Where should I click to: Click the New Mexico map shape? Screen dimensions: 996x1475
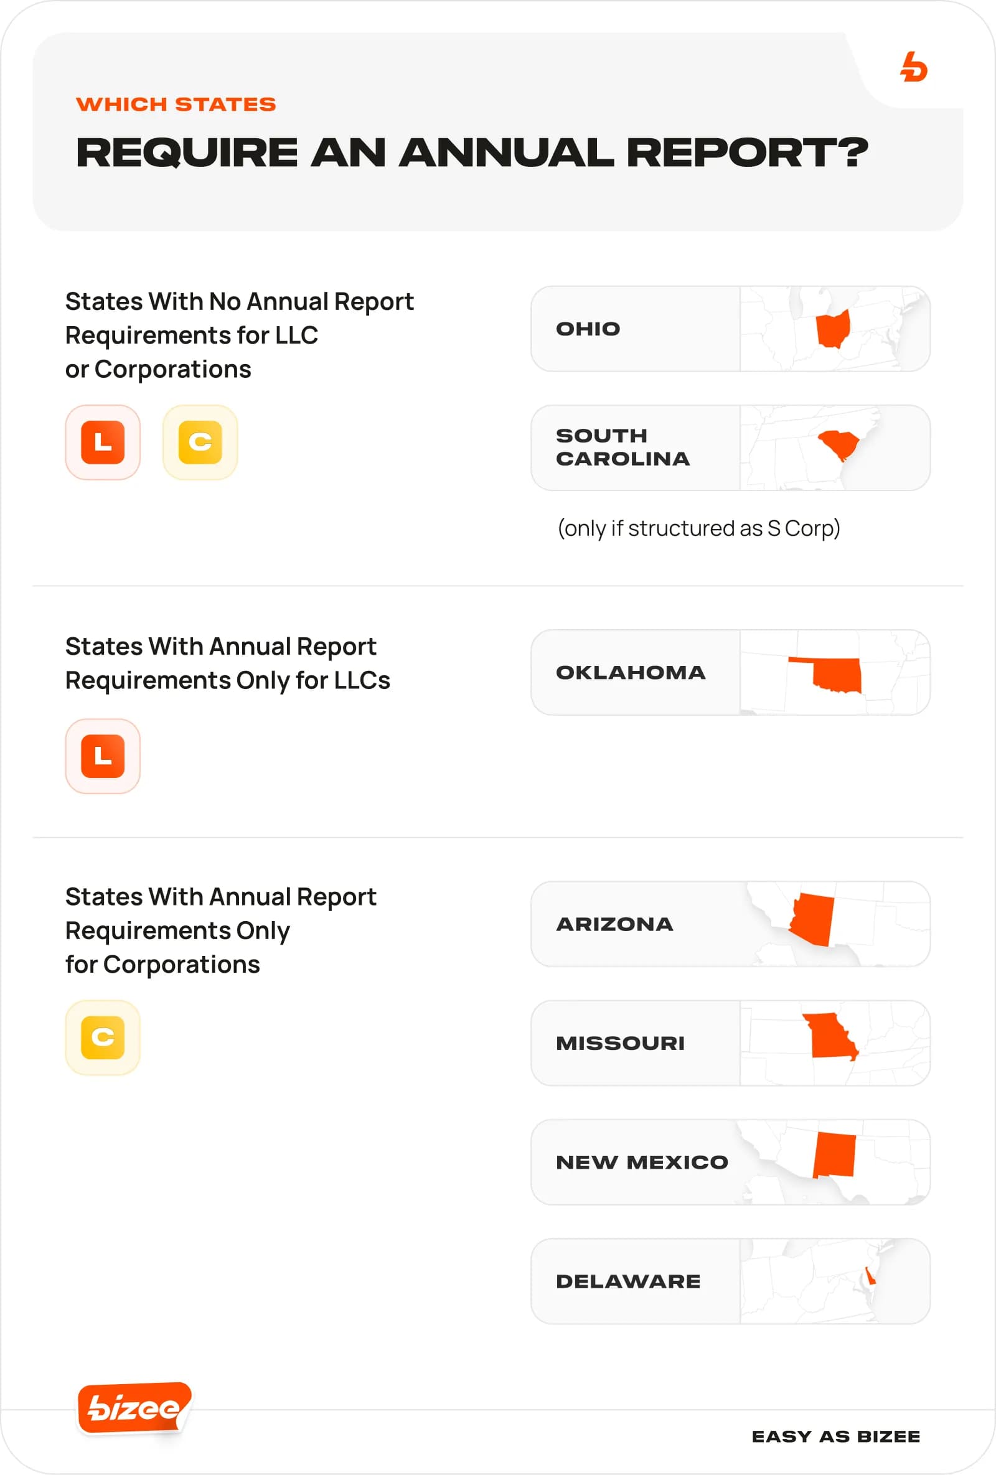coord(834,1154)
